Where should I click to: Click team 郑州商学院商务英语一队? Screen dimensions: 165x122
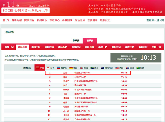[x=85, y=115]
